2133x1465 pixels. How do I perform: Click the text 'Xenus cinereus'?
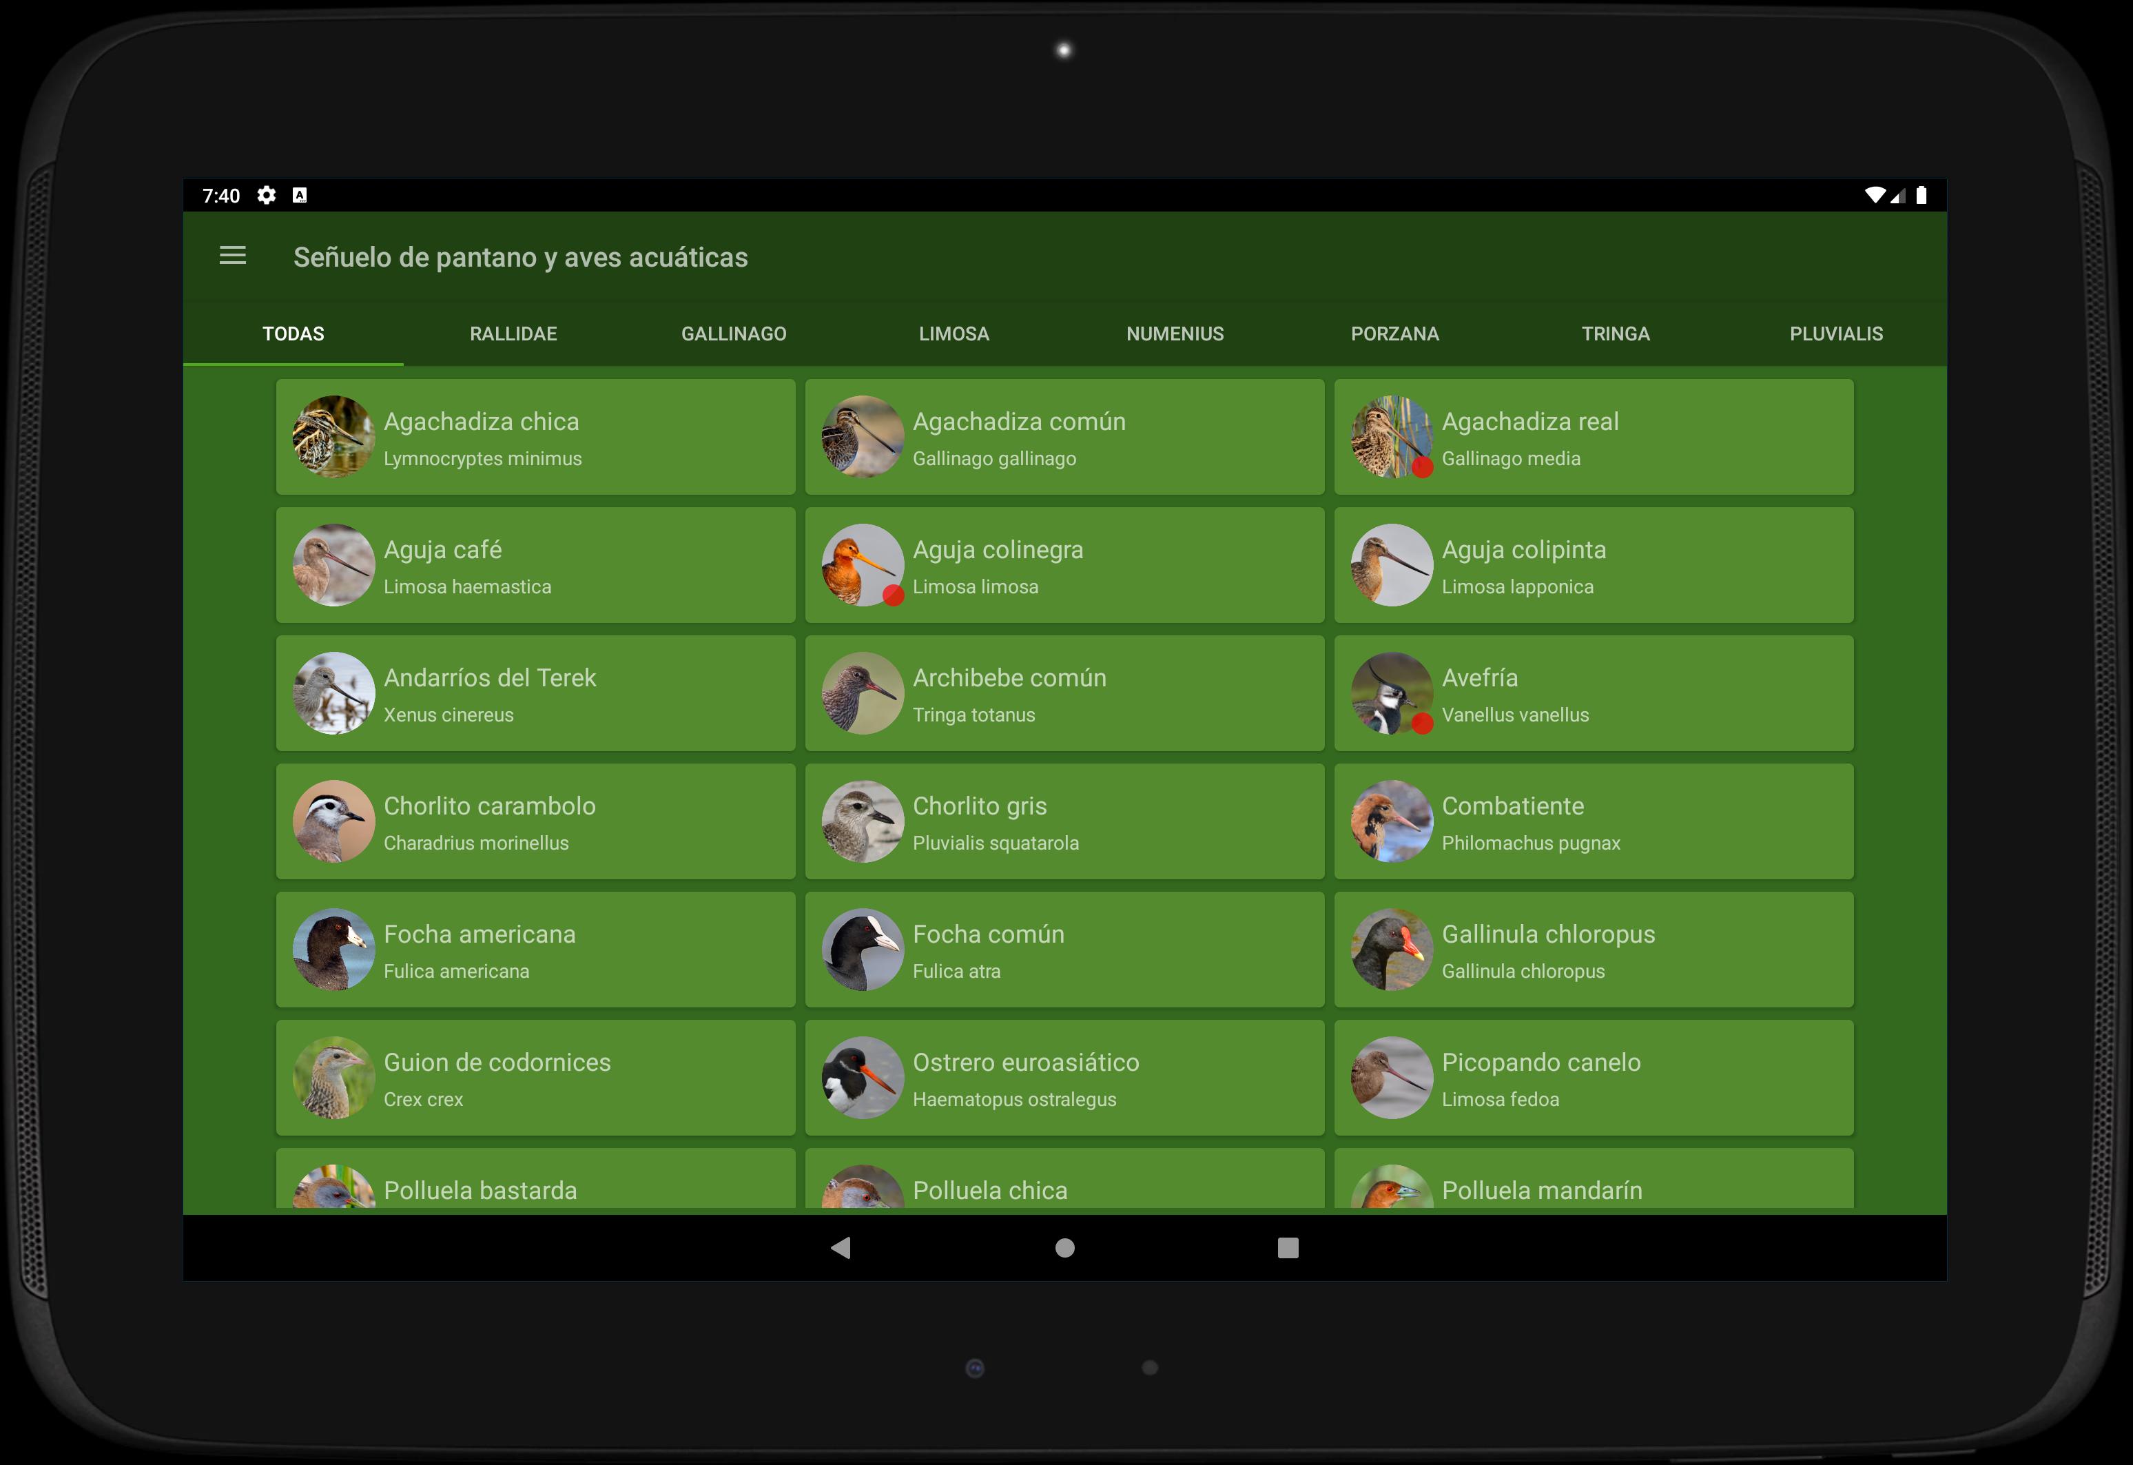click(449, 715)
